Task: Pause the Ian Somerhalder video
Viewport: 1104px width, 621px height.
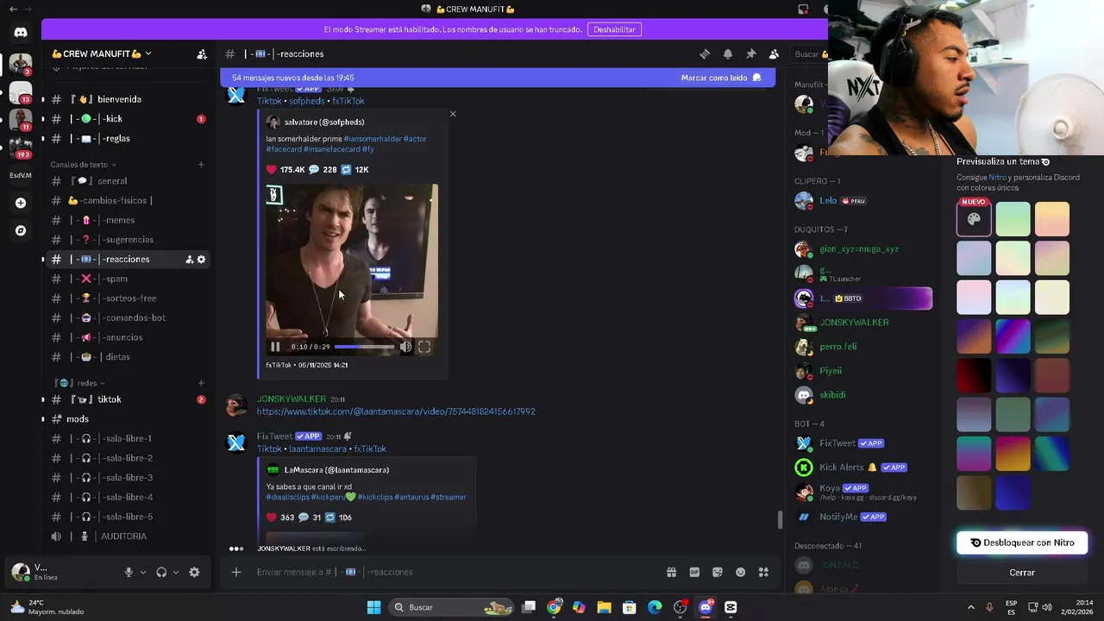Action: click(275, 347)
